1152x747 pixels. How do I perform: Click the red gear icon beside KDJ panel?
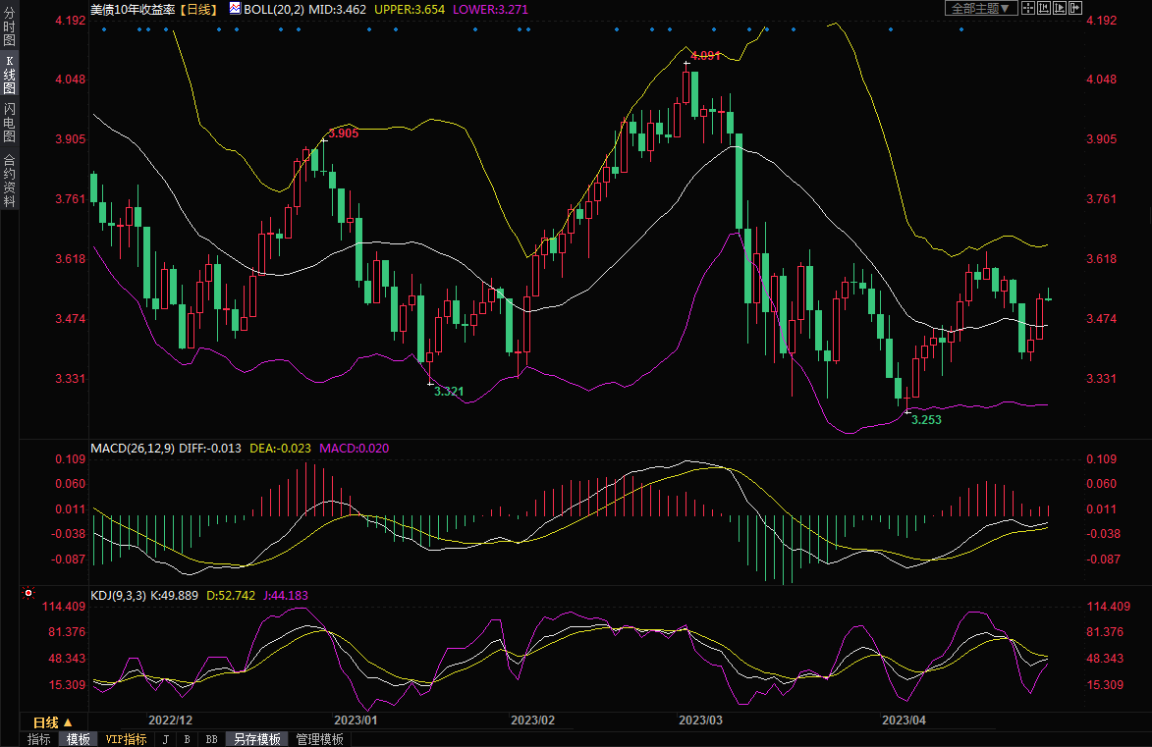[x=28, y=594]
